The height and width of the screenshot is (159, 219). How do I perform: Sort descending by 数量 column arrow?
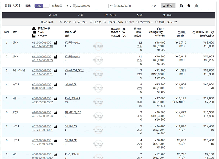click(x=135, y=29)
